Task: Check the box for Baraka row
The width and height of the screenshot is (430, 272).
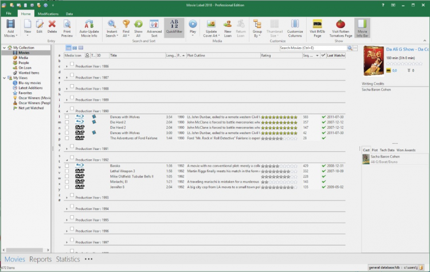Action: [x=67, y=165]
